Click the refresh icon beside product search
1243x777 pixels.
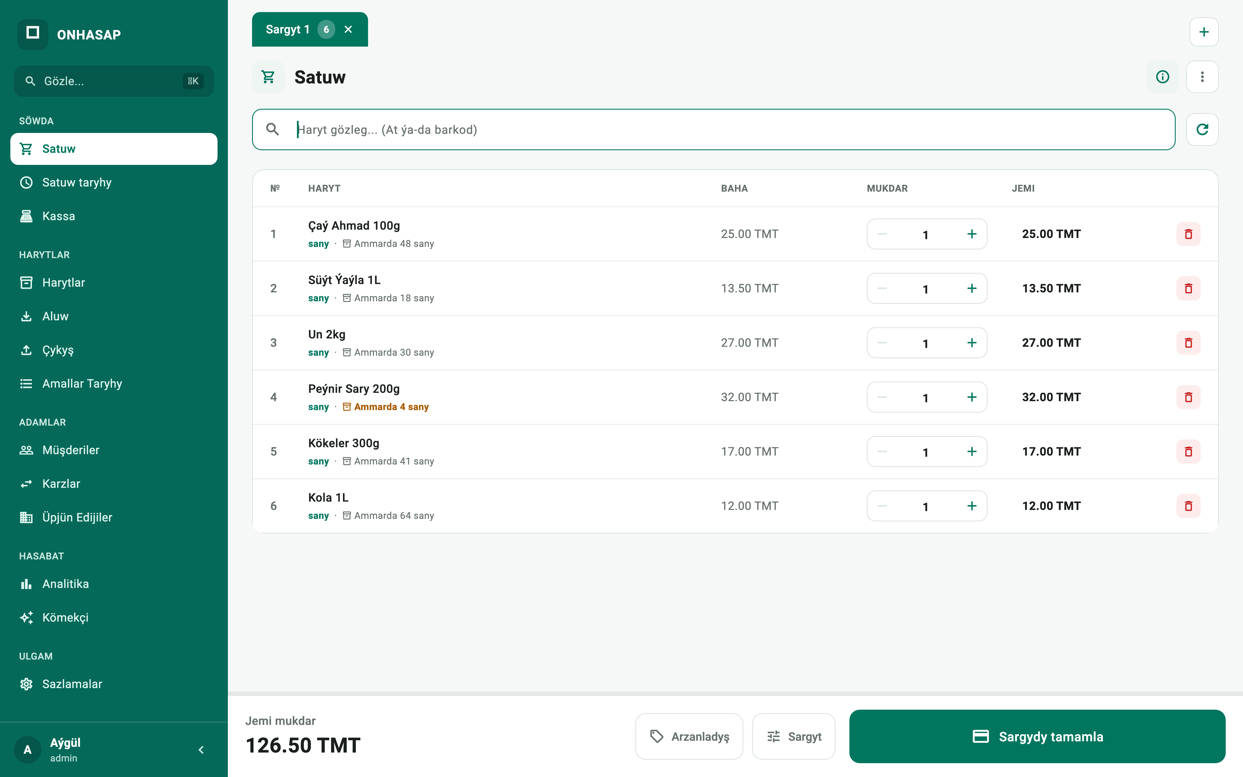tap(1202, 129)
